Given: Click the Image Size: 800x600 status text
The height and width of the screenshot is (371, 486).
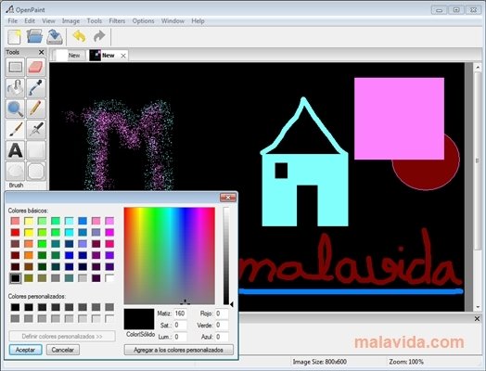Looking at the screenshot, I should pos(320,362).
